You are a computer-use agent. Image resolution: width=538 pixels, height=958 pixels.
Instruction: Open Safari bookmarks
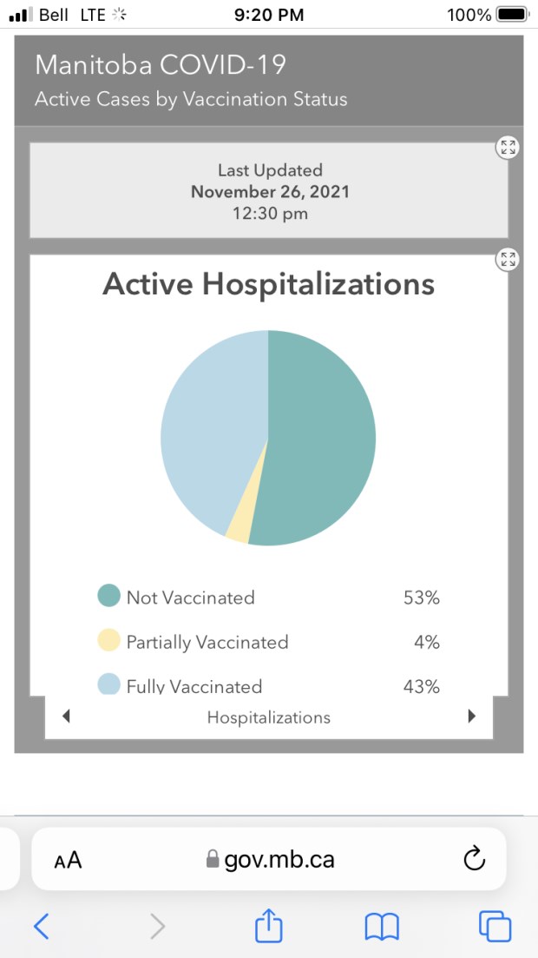[381, 927]
